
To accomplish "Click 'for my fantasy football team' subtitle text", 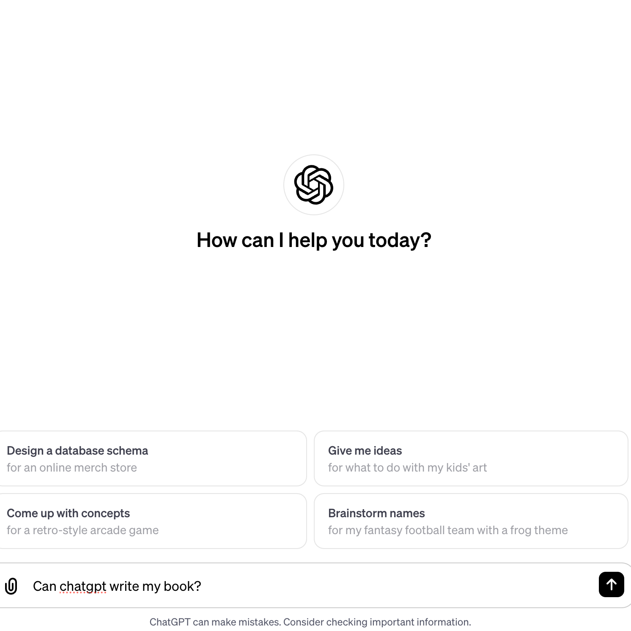I will point(401,530).
